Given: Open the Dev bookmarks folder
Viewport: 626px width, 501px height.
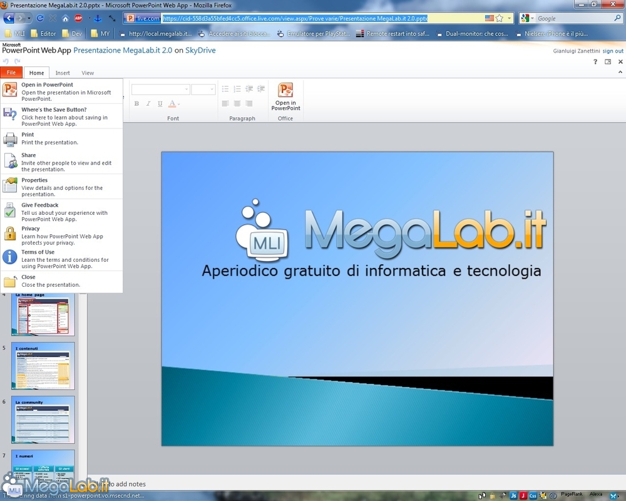Looking at the screenshot, I should coord(72,34).
